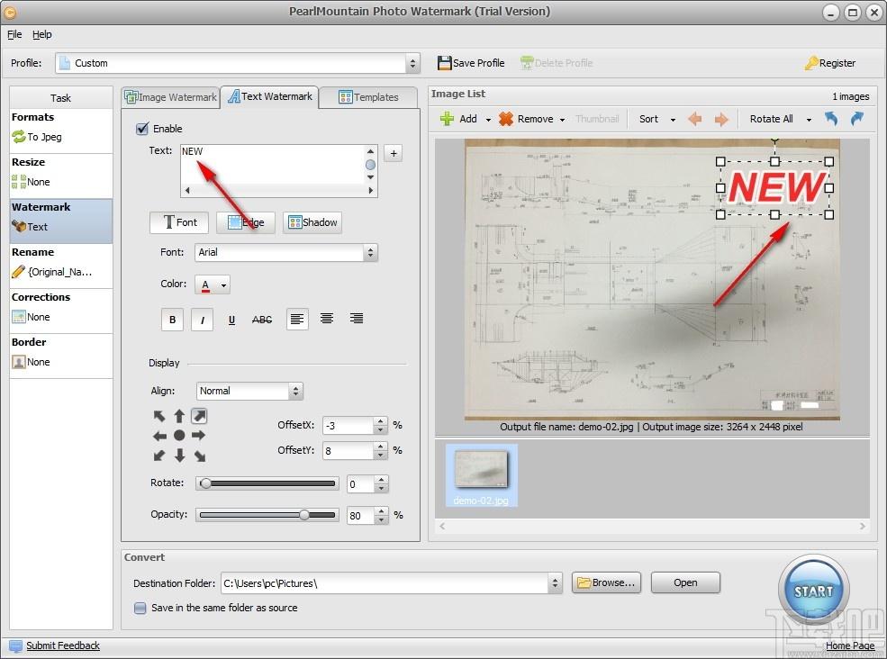Align watermark to top-right arrow
The width and height of the screenshot is (887, 659).
pos(199,416)
